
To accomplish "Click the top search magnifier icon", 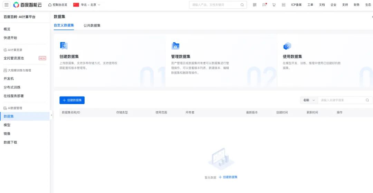I will tap(242, 5).
